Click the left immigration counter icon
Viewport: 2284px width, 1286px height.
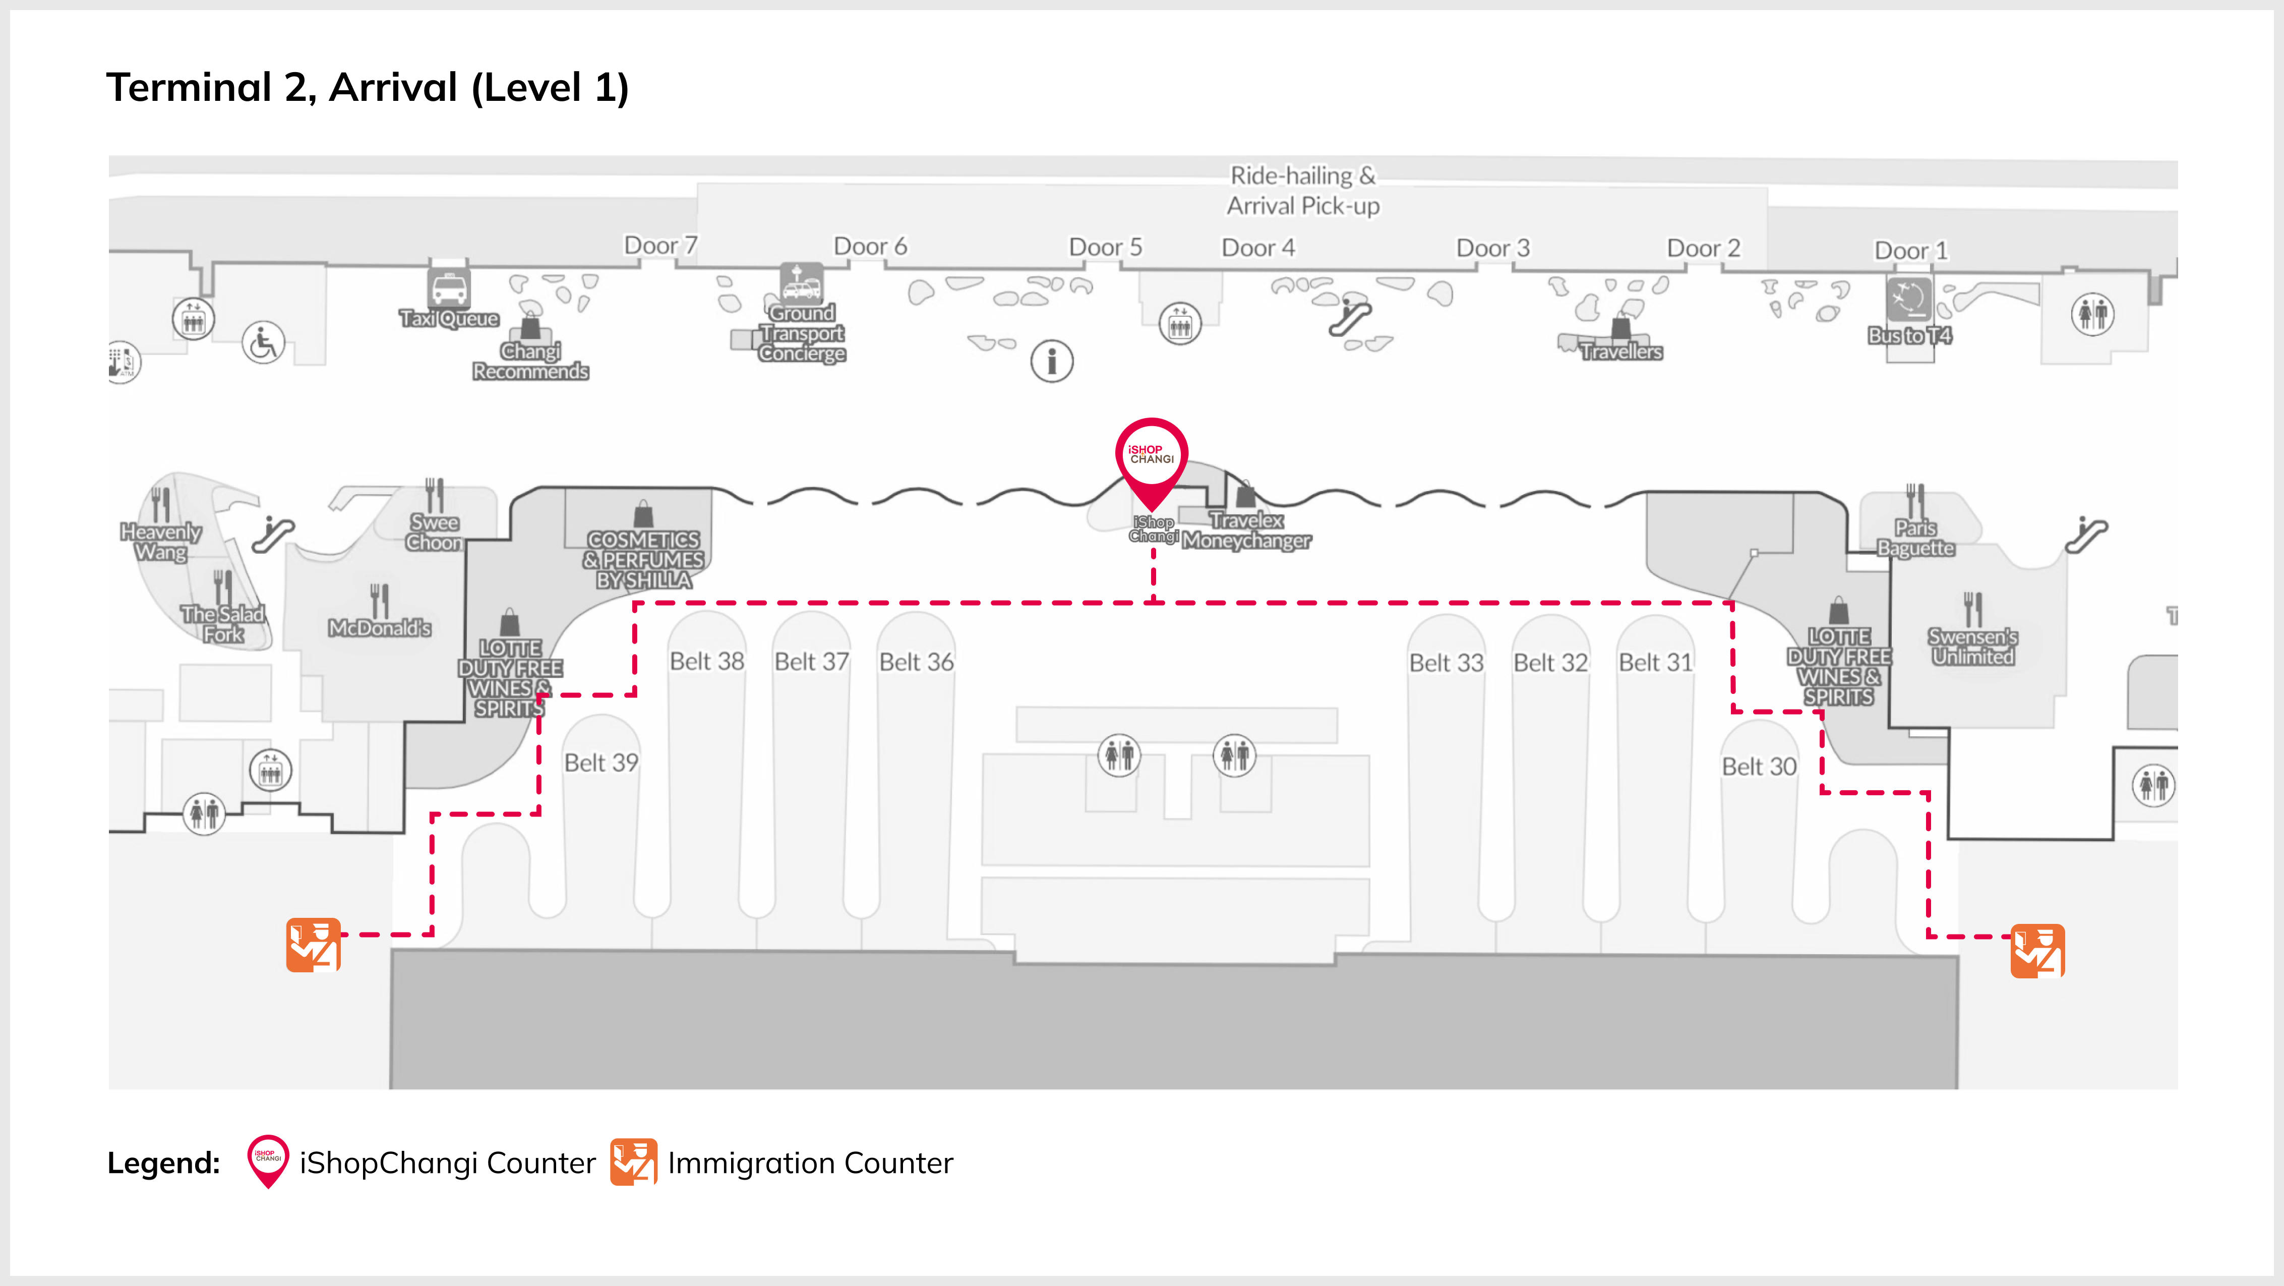coord(313,945)
